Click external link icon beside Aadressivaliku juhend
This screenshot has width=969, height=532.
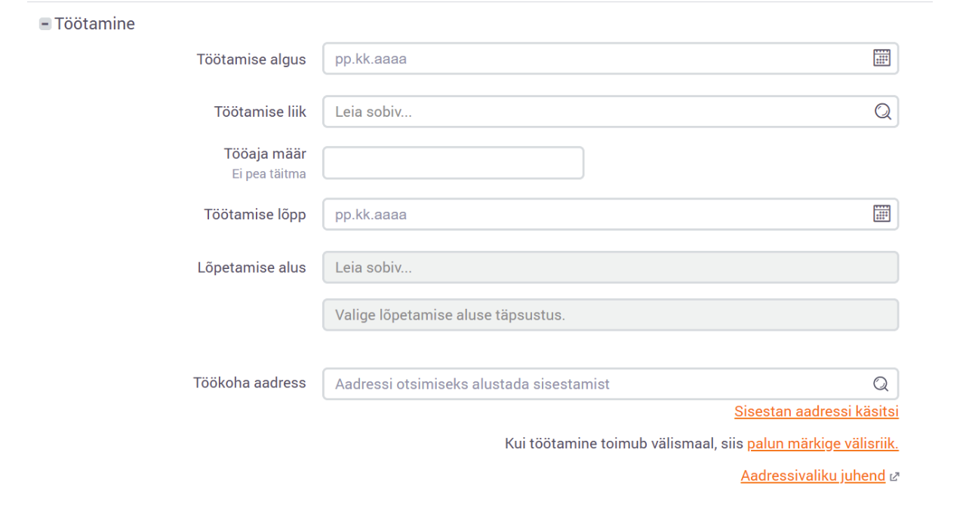coord(895,477)
